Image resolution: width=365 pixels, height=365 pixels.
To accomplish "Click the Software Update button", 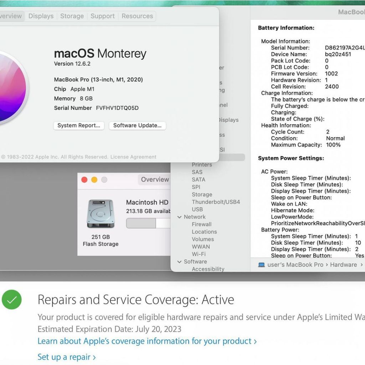I will pyautogui.click(x=137, y=125).
